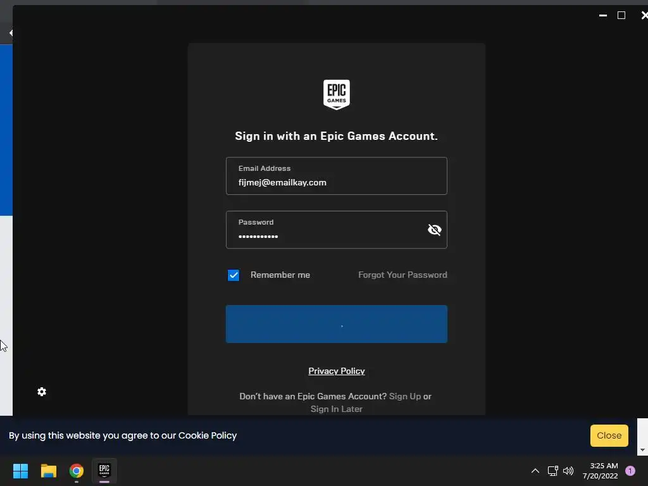
Task: Open the Forgot Your Password link
Action: click(x=402, y=275)
